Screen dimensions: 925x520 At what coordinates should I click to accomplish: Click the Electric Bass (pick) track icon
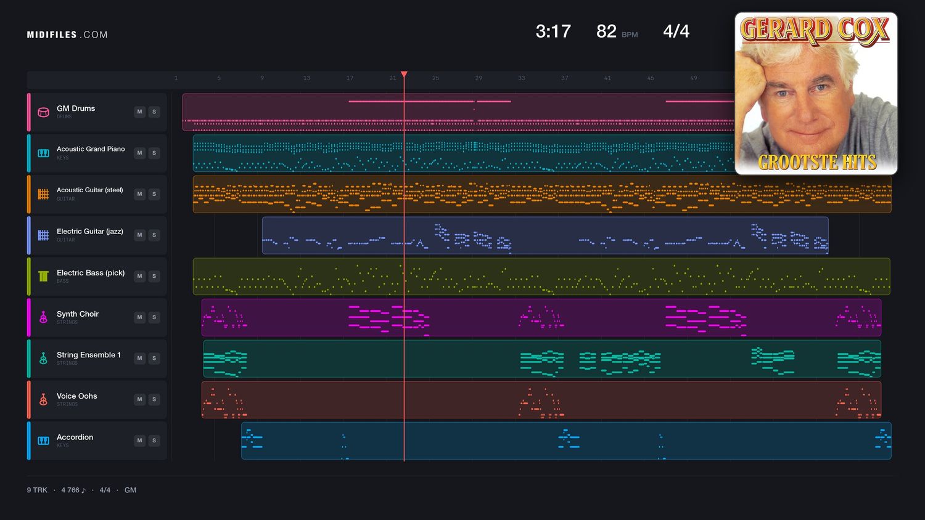43,276
